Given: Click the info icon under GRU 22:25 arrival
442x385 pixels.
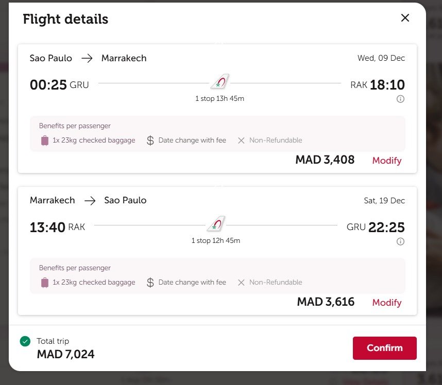Looking at the screenshot, I should pos(400,241).
